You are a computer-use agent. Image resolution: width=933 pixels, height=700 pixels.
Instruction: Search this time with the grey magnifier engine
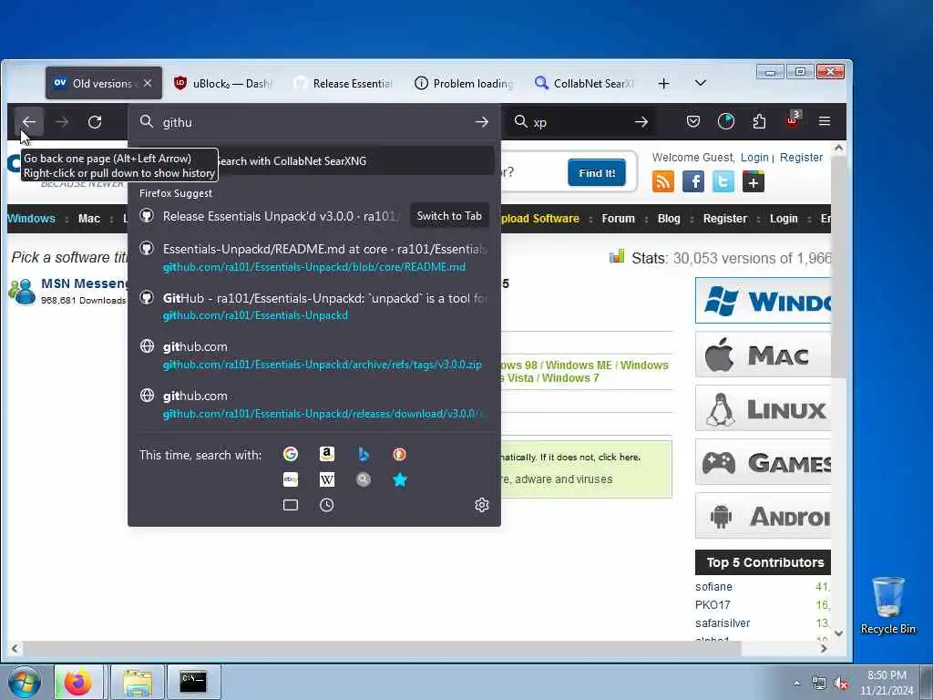[x=363, y=479]
